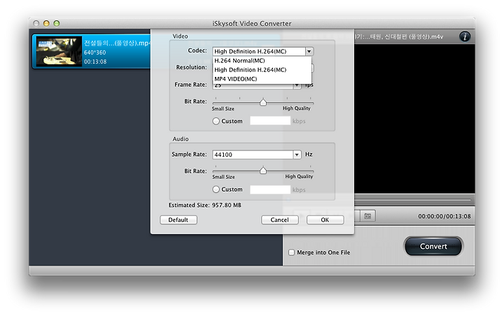
Task: Click the 640*360 resolution text of file
Action: click(x=94, y=52)
